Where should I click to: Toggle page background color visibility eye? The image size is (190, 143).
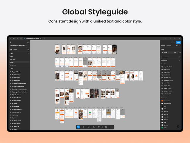pos(180,53)
